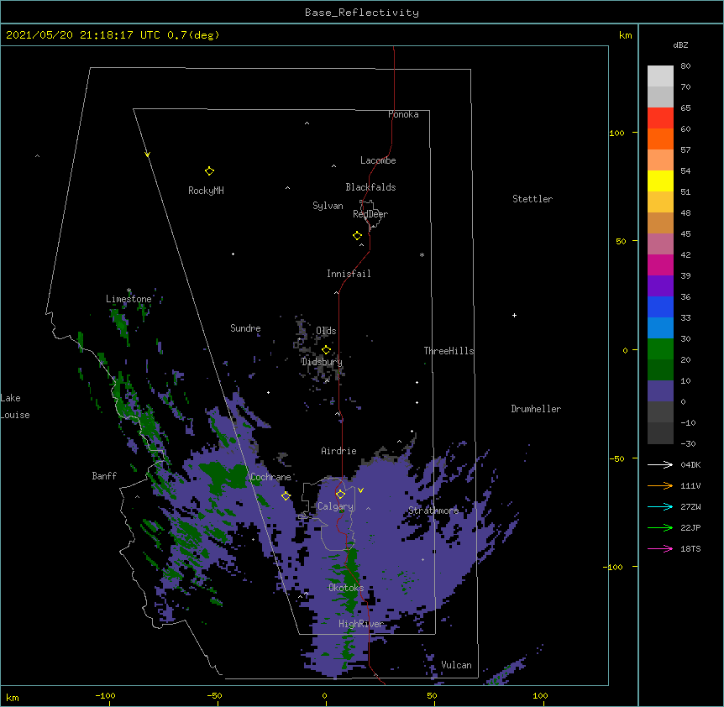Click the Vulcan map label
The width and height of the screenshot is (724, 707).
457,665
